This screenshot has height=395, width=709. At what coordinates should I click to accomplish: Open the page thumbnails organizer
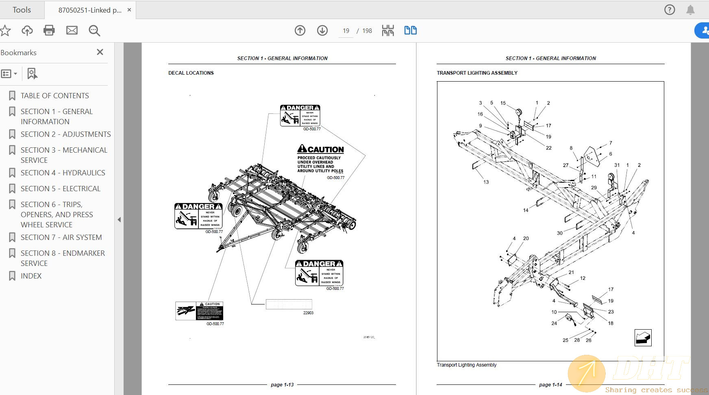388,30
